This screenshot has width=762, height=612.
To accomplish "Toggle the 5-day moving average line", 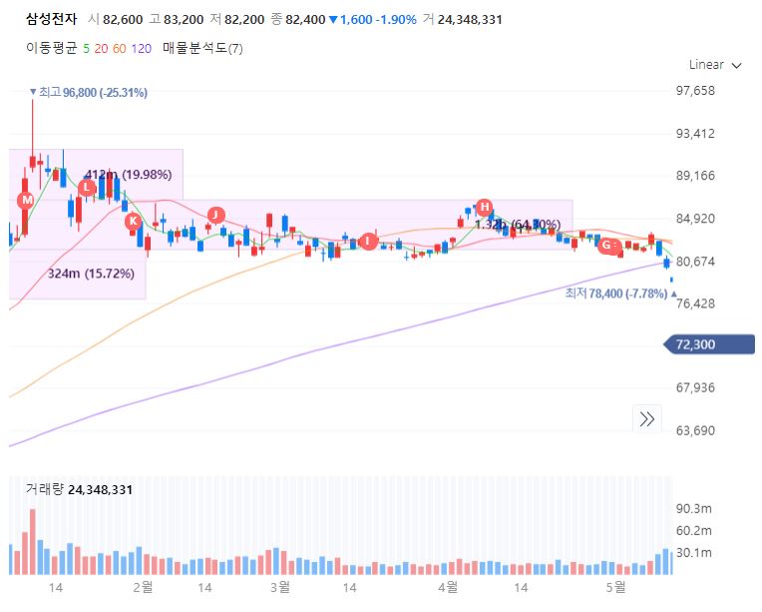I will pos(86,49).
